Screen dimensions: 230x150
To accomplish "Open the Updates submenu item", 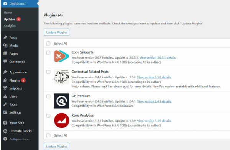I will [x=10, y=19].
